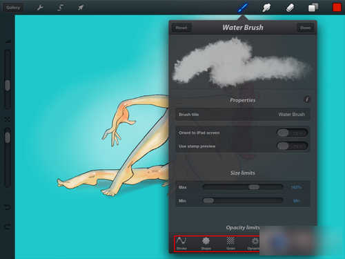Tap Done in brush panel
The height and width of the screenshot is (259, 345).
(x=305, y=28)
